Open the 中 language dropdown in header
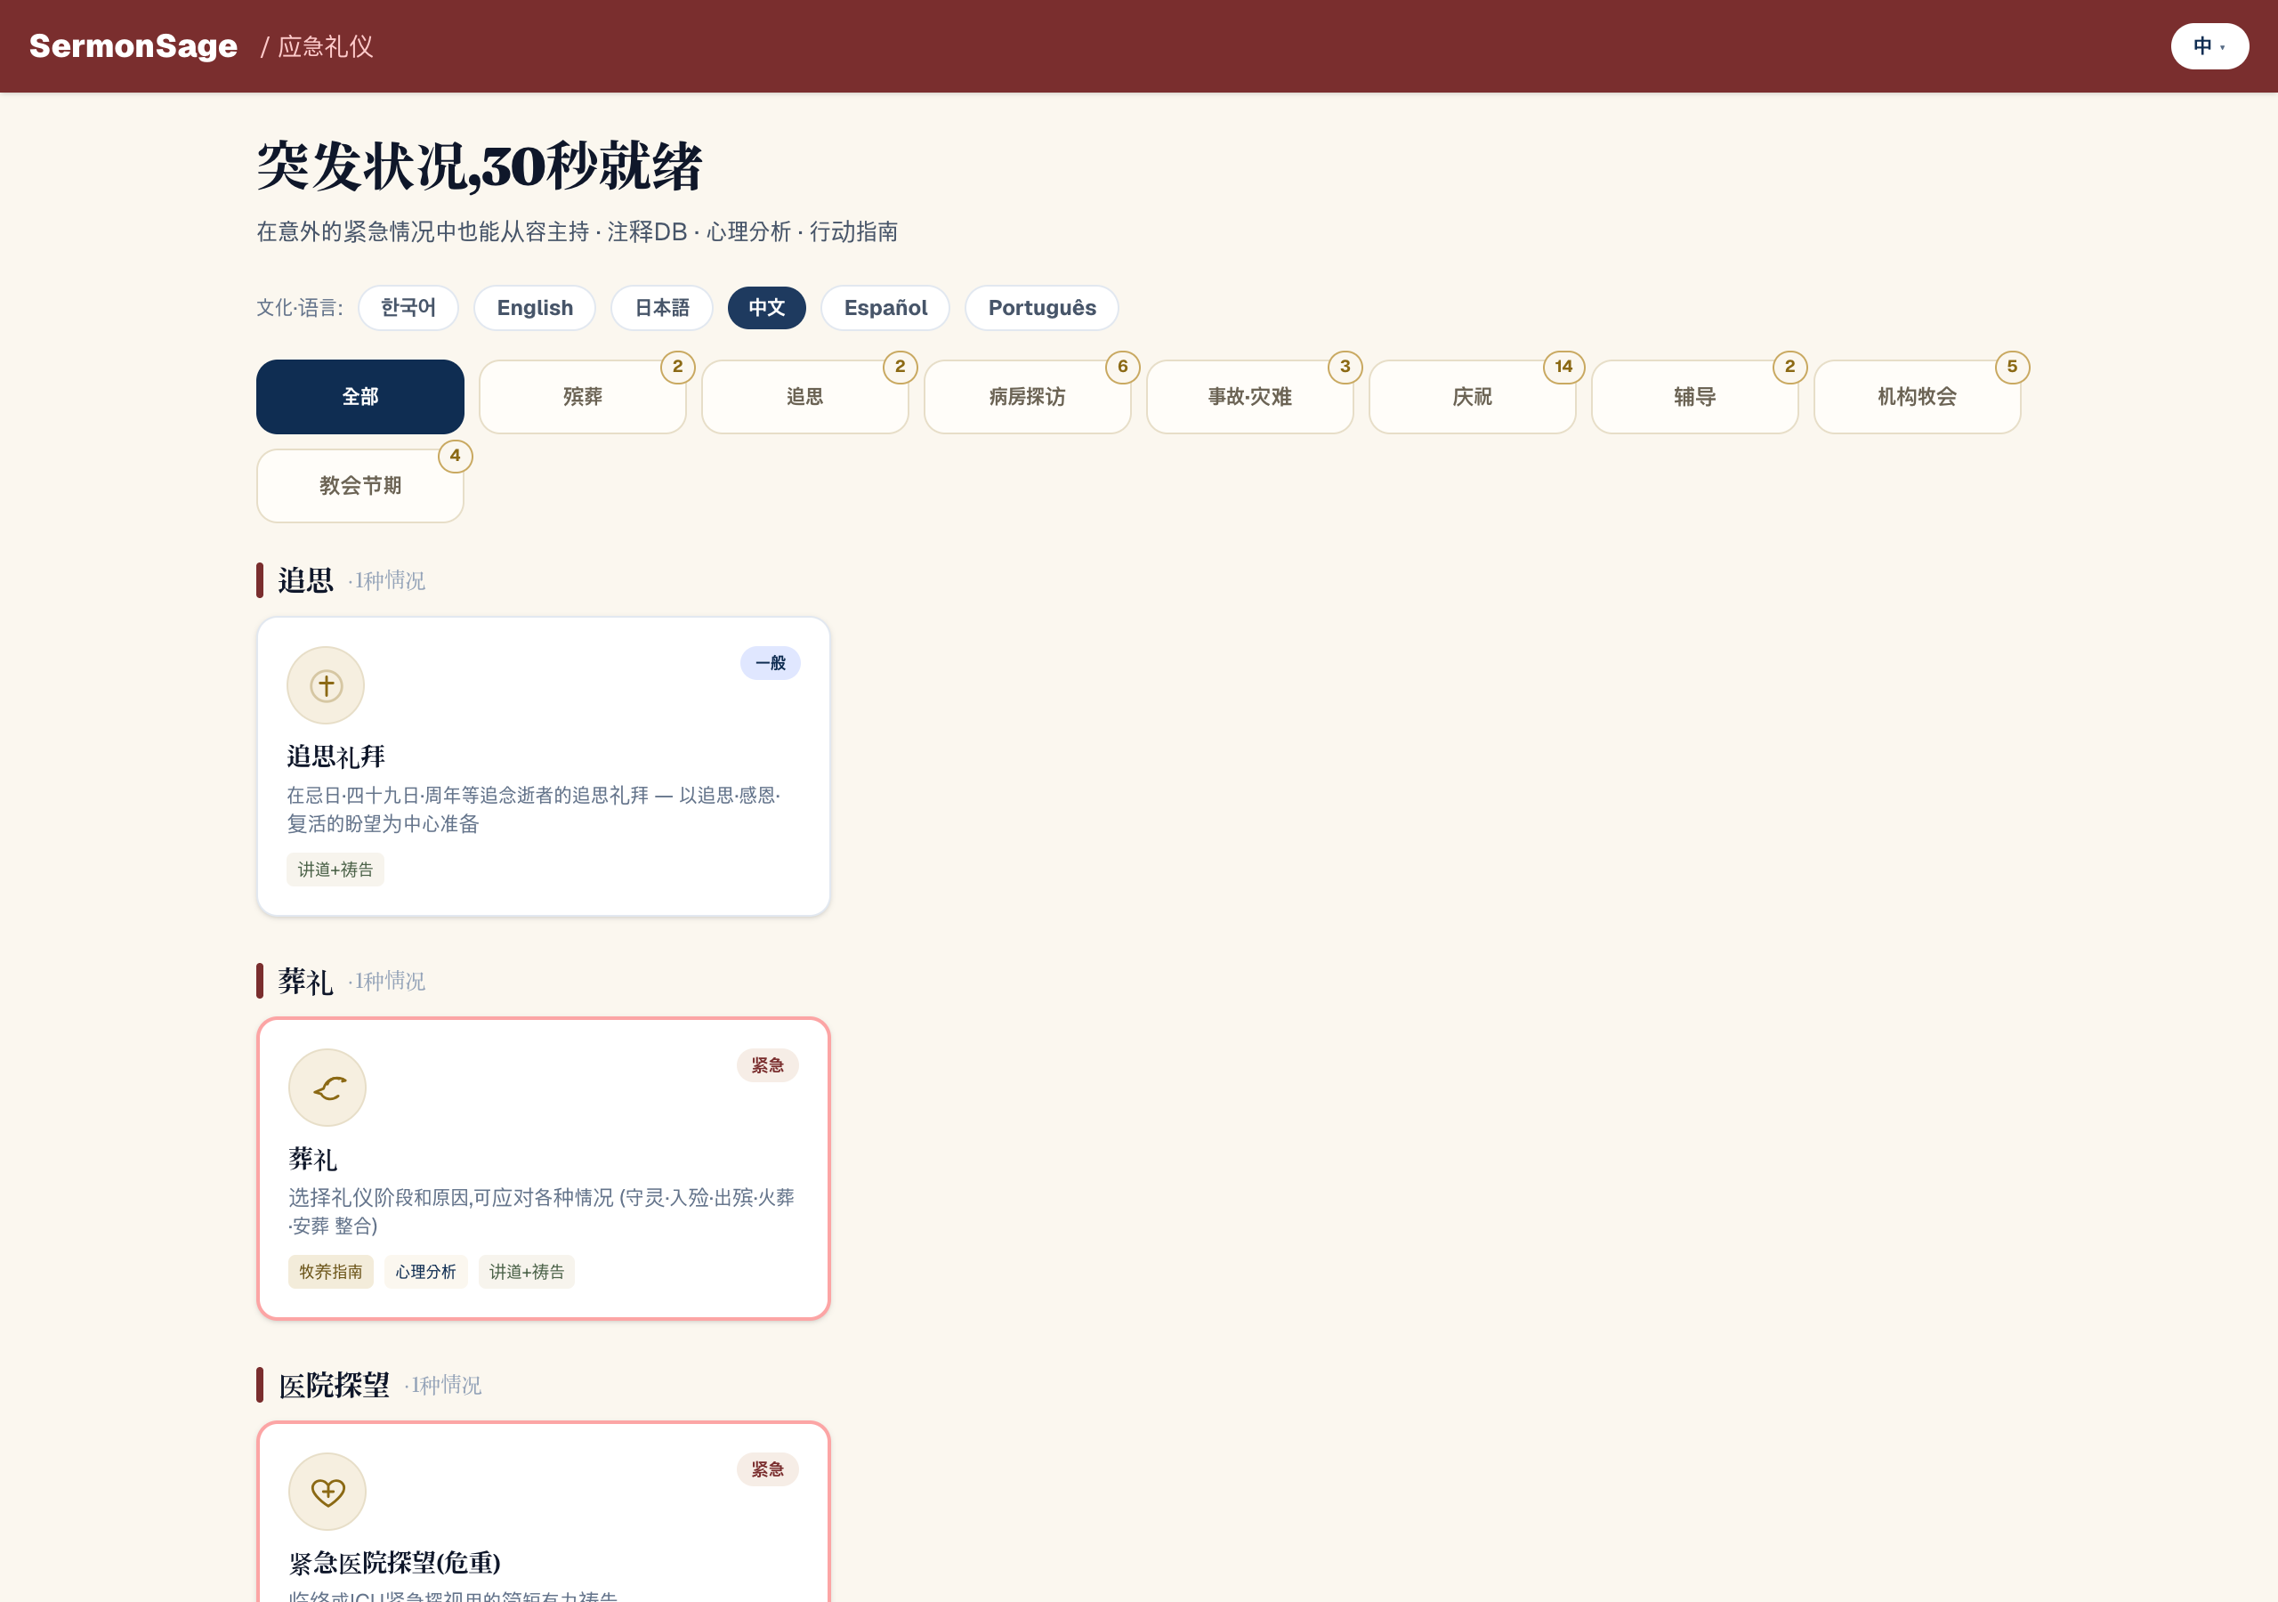Image resolution: width=2278 pixels, height=1602 pixels. pos(2209,45)
